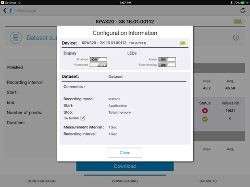Click the Stop value Total memory
The width and height of the screenshot is (250, 187).
click(120, 112)
